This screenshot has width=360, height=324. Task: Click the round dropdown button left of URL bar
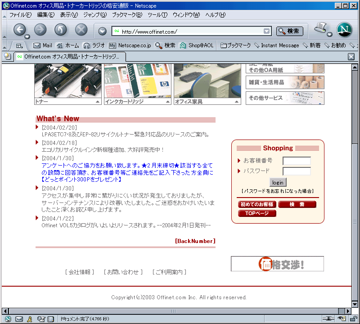coord(102,31)
